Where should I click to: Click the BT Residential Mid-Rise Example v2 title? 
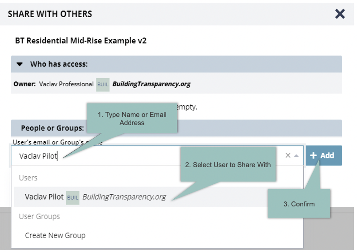(x=81, y=41)
